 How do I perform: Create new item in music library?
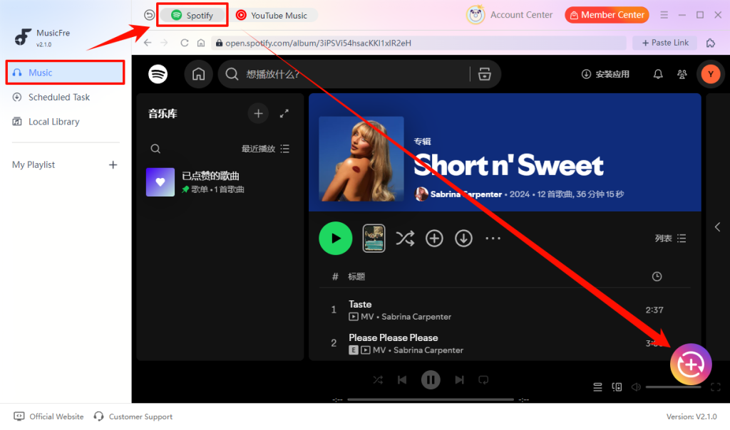point(258,113)
